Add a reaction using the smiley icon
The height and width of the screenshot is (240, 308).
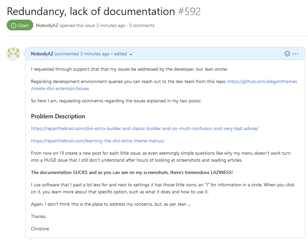coord(287,53)
